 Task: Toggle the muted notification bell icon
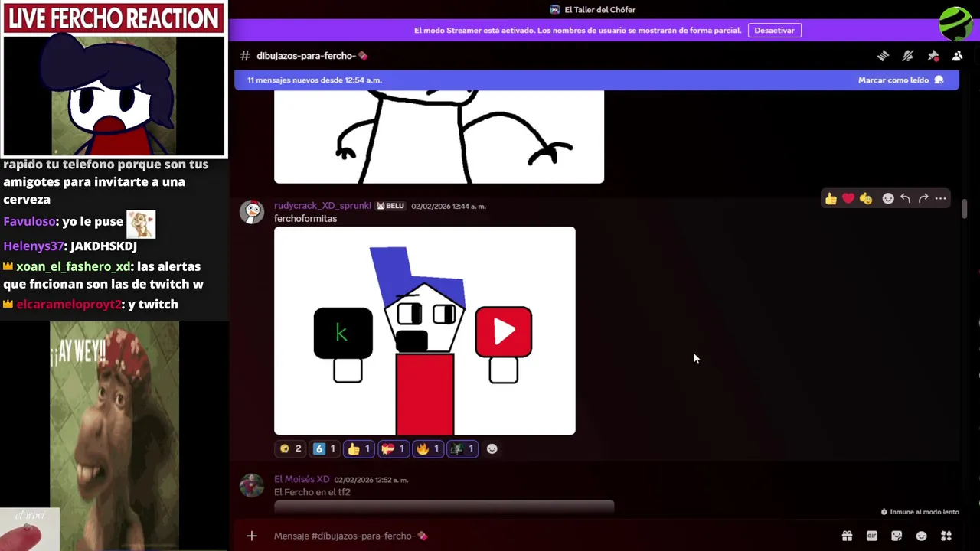(908, 56)
